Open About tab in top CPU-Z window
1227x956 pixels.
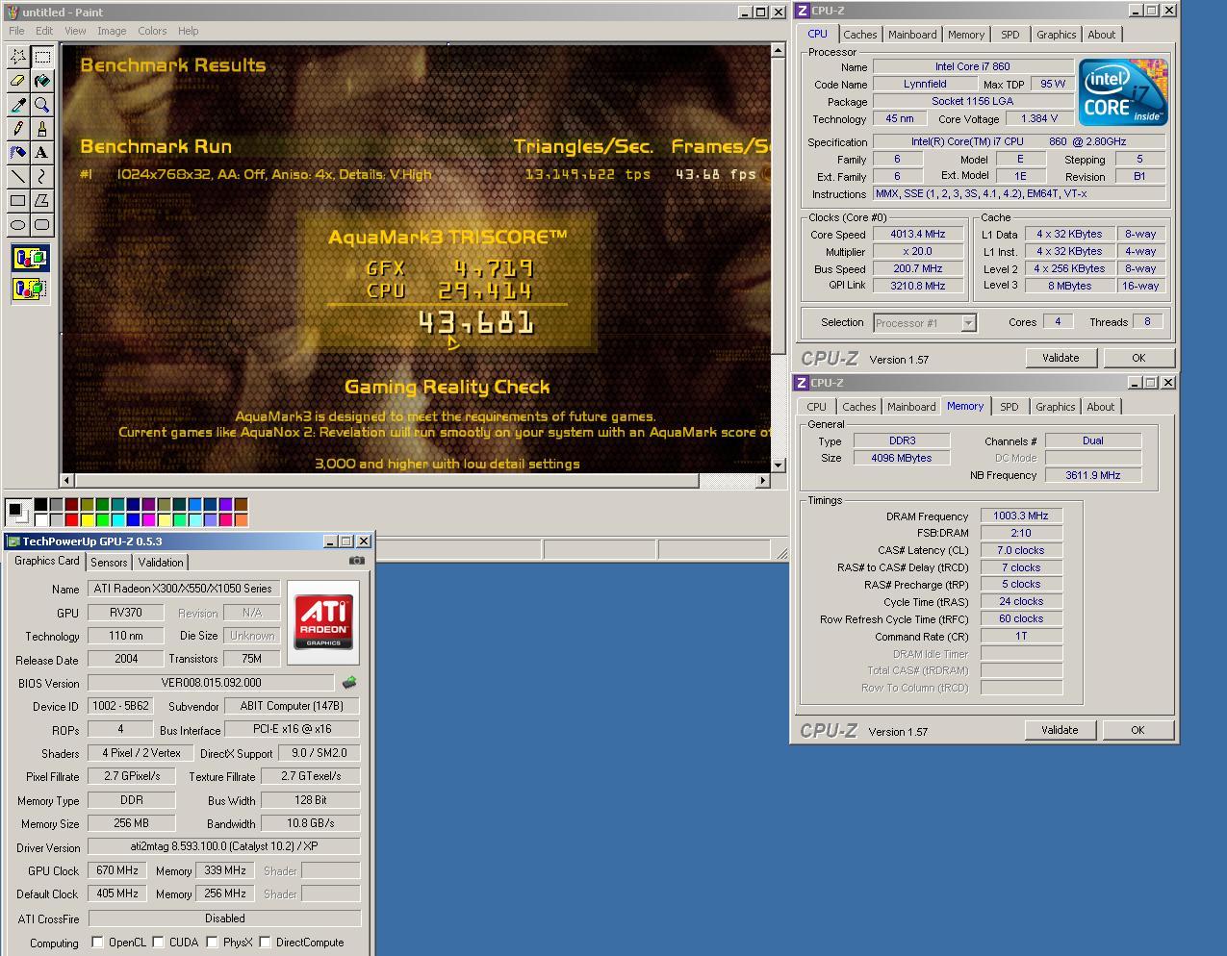pyautogui.click(x=1101, y=35)
